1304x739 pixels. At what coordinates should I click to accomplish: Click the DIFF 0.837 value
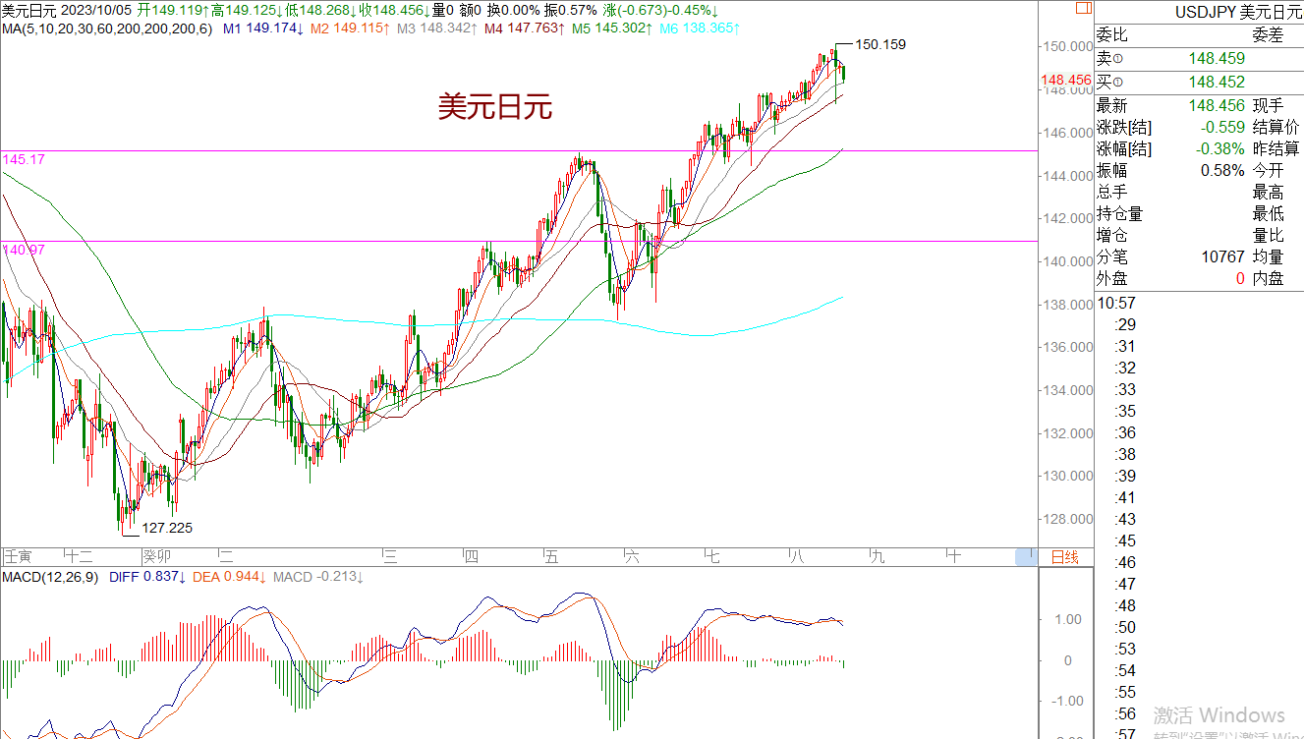click(x=145, y=577)
